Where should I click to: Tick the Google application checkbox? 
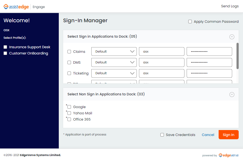[x=69, y=107]
